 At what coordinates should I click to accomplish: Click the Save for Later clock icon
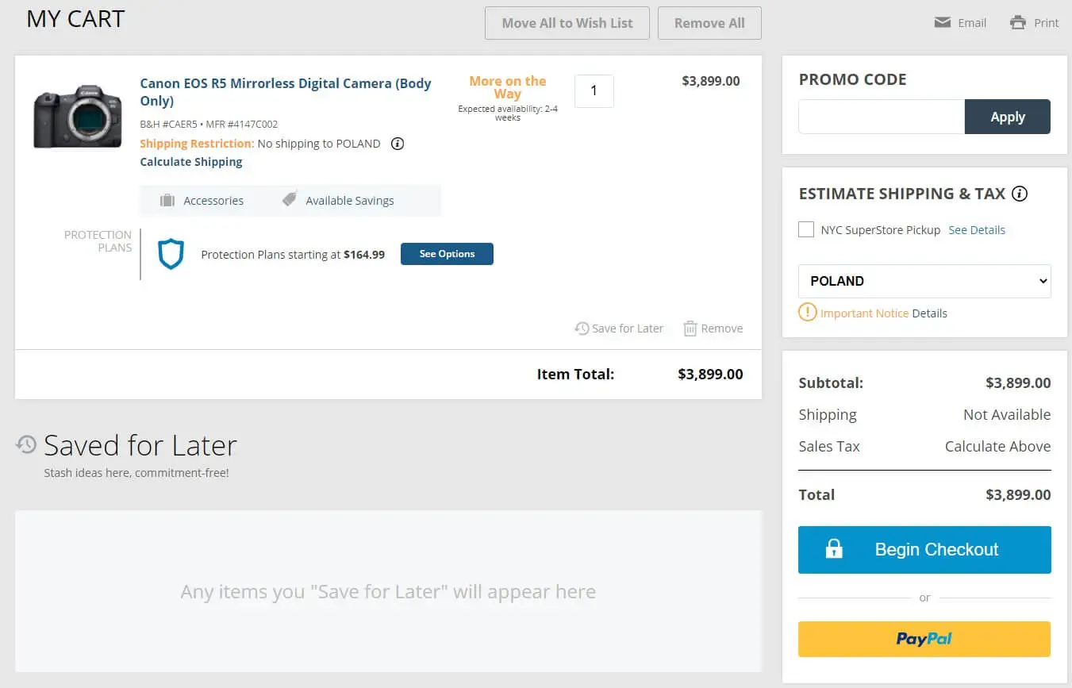point(582,328)
